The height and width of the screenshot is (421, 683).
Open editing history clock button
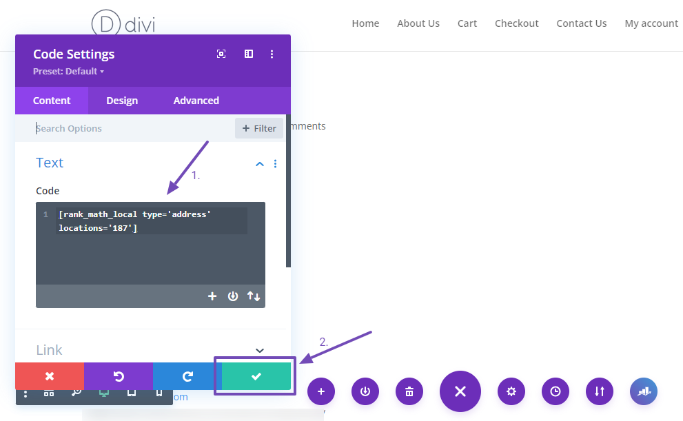tap(555, 391)
